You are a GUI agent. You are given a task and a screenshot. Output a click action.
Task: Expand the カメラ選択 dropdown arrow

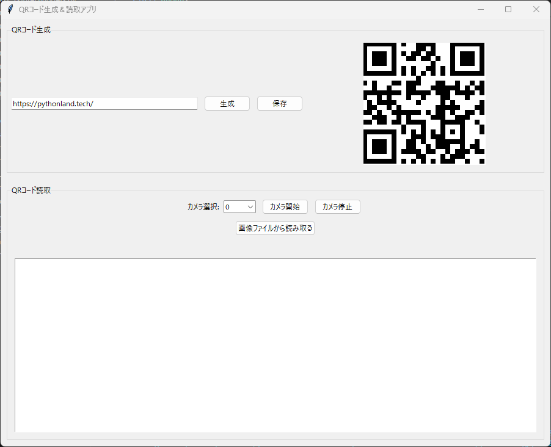pyautogui.click(x=250, y=207)
